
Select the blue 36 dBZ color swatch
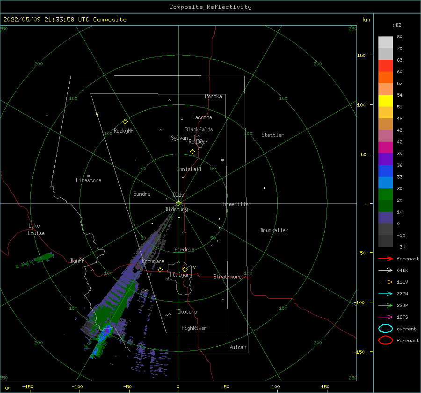coord(385,171)
